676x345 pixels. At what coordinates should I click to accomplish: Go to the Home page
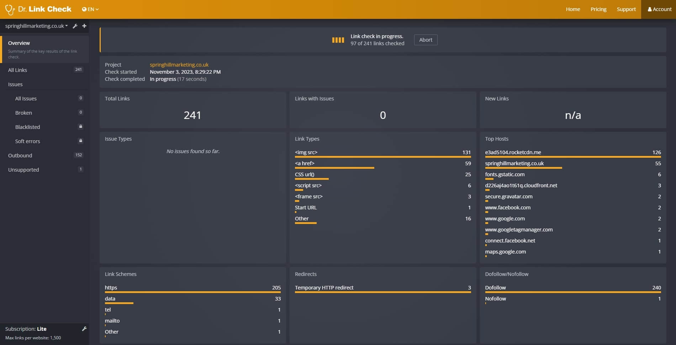573,9
